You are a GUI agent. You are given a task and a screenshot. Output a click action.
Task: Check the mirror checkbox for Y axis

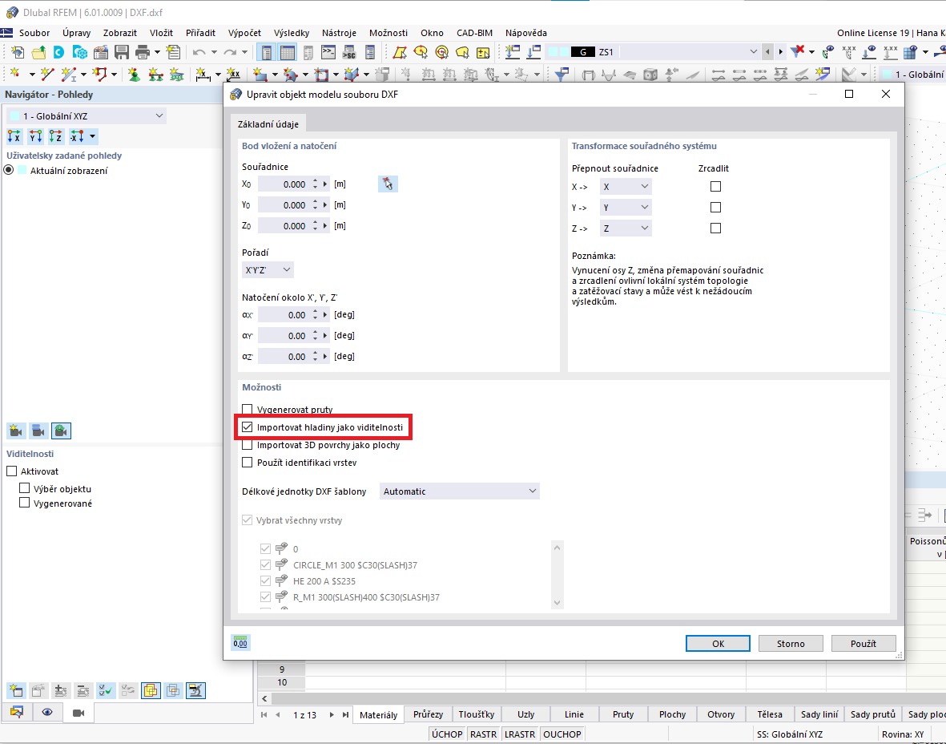[715, 207]
